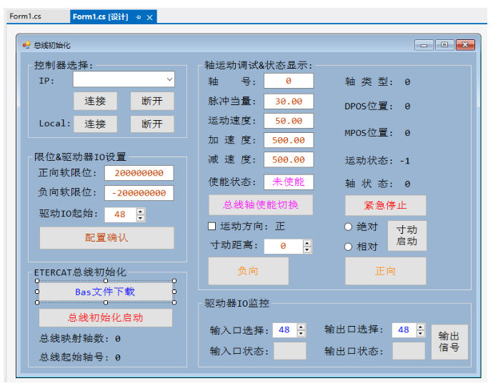Viewport: 493px width, 391px height.
Task: Decrease 寸动距离 with the down arrow
Action: [x=307, y=249]
